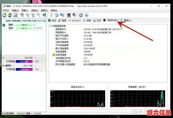Image resolution: width=173 pixels, height=118 pixels.
Task: Switch to the 综述 tab
Action: (52, 20)
